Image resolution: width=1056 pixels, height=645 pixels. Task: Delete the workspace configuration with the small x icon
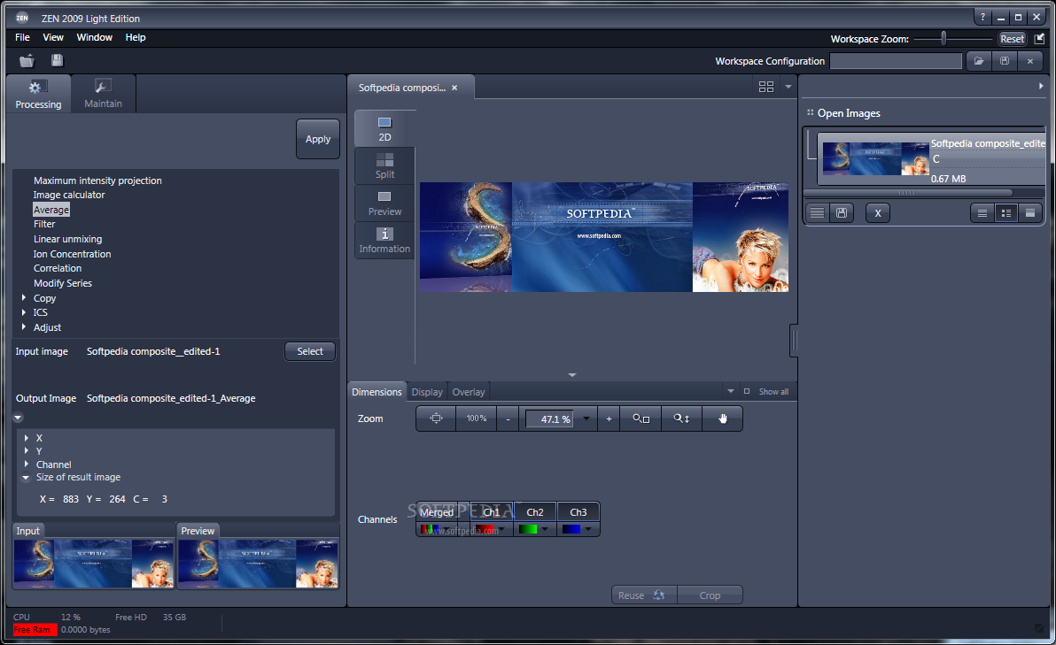click(x=1029, y=61)
